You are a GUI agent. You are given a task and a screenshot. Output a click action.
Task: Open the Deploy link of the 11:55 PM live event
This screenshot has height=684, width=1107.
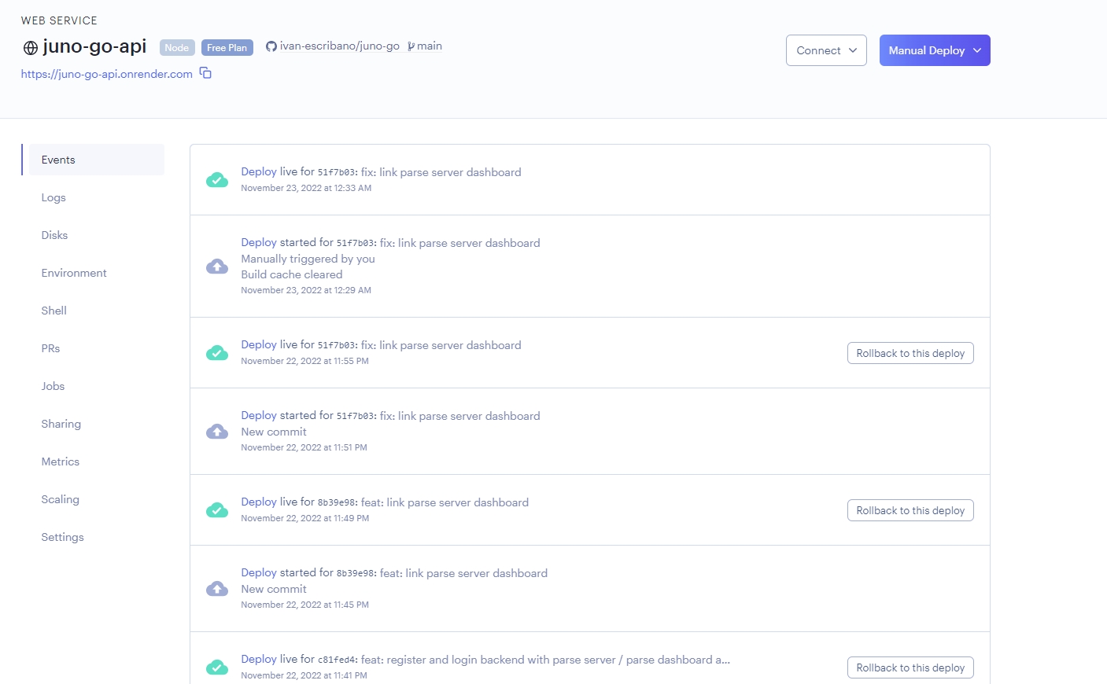[259, 344]
